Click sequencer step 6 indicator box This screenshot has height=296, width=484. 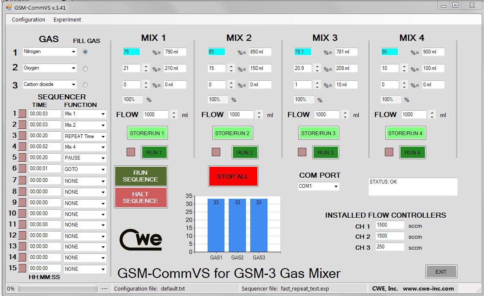pyautogui.click(x=22, y=169)
